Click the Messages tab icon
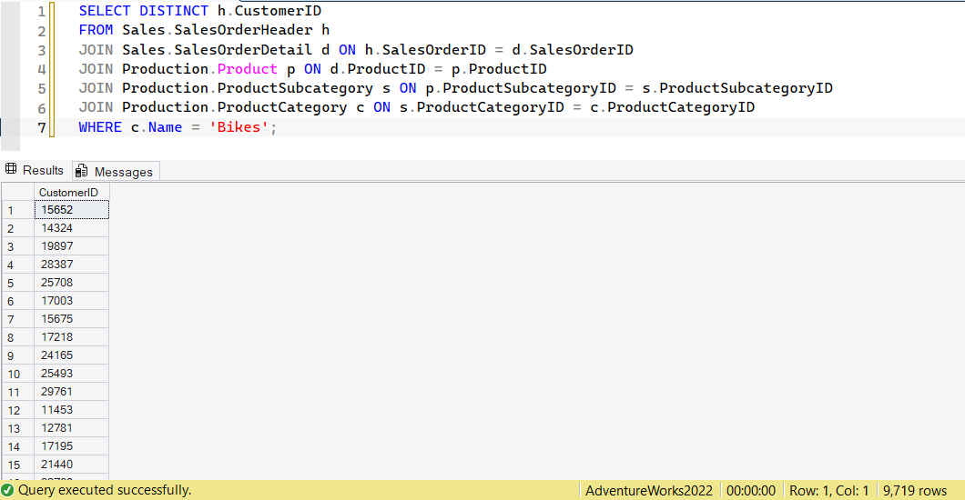 click(82, 171)
